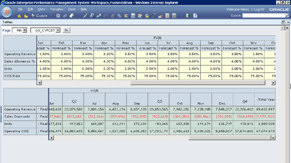Click the Save disk icon
The height and width of the screenshot is (163, 291).
point(58,16)
